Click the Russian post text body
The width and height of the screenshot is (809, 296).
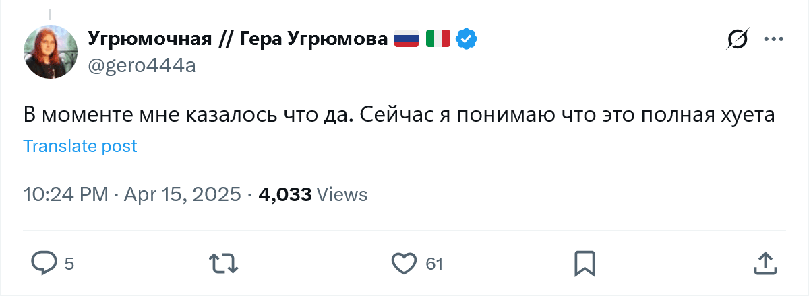click(396, 114)
